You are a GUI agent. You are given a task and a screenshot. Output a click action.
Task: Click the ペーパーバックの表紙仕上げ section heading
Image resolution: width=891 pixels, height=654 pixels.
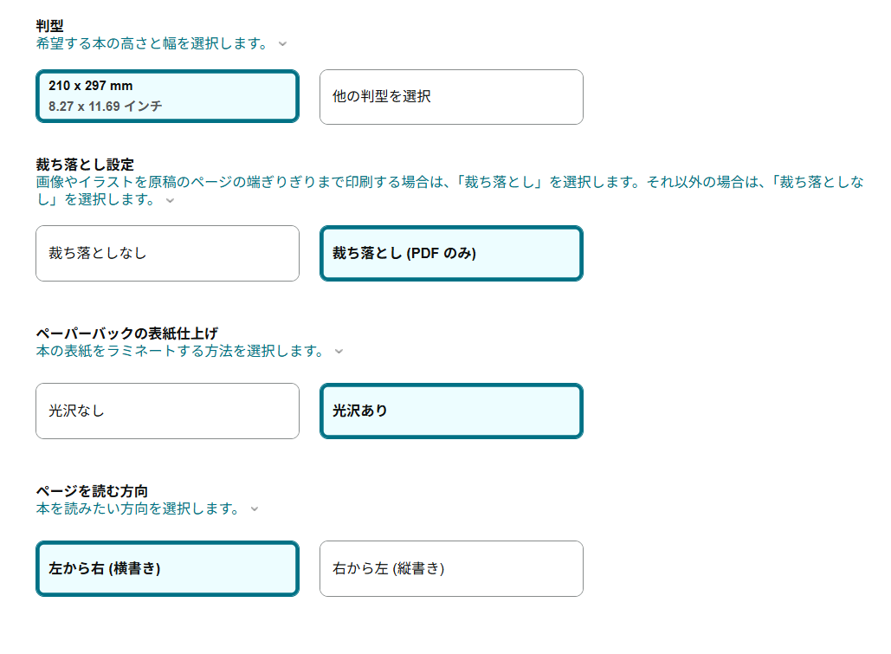click(x=126, y=333)
